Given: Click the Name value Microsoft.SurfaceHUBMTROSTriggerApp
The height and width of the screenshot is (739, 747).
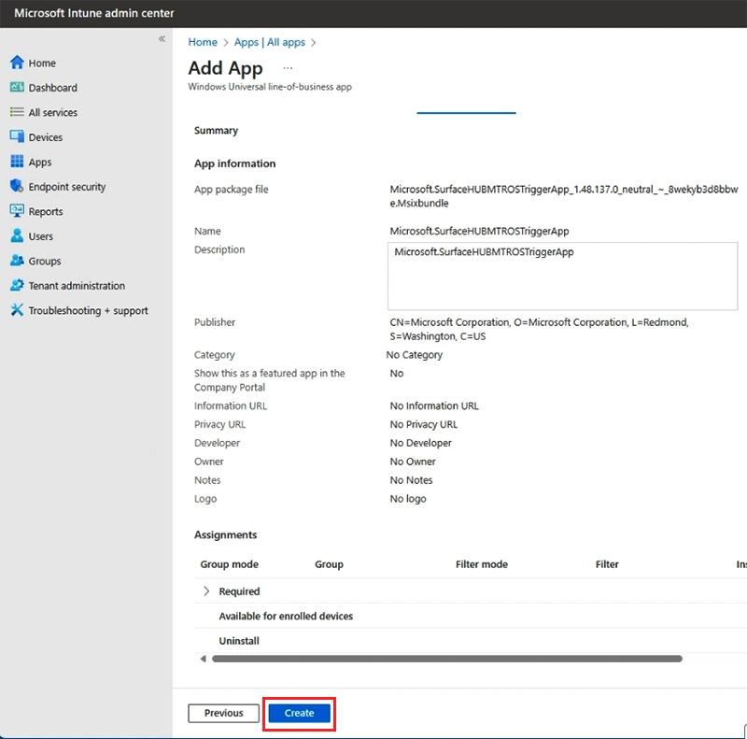Looking at the screenshot, I should point(479,232).
